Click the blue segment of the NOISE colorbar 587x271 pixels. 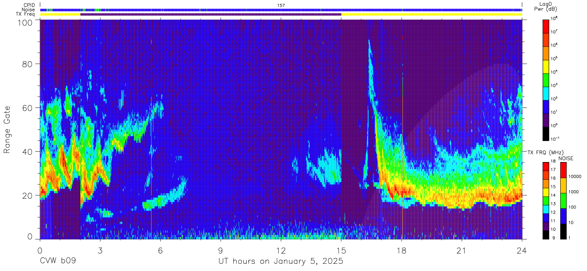[x=563, y=215]
